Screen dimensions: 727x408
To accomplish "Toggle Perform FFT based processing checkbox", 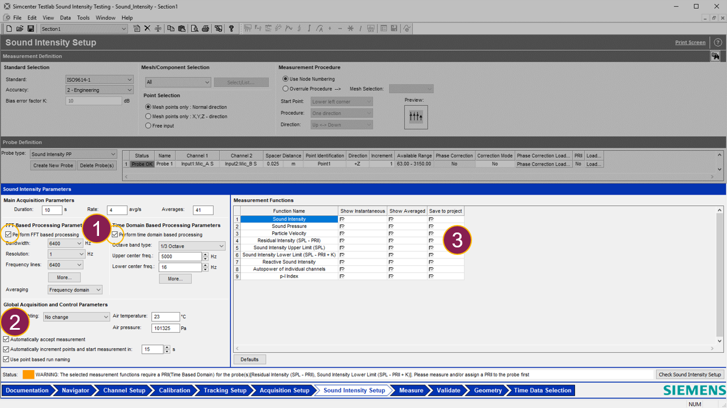I will 8,235.
